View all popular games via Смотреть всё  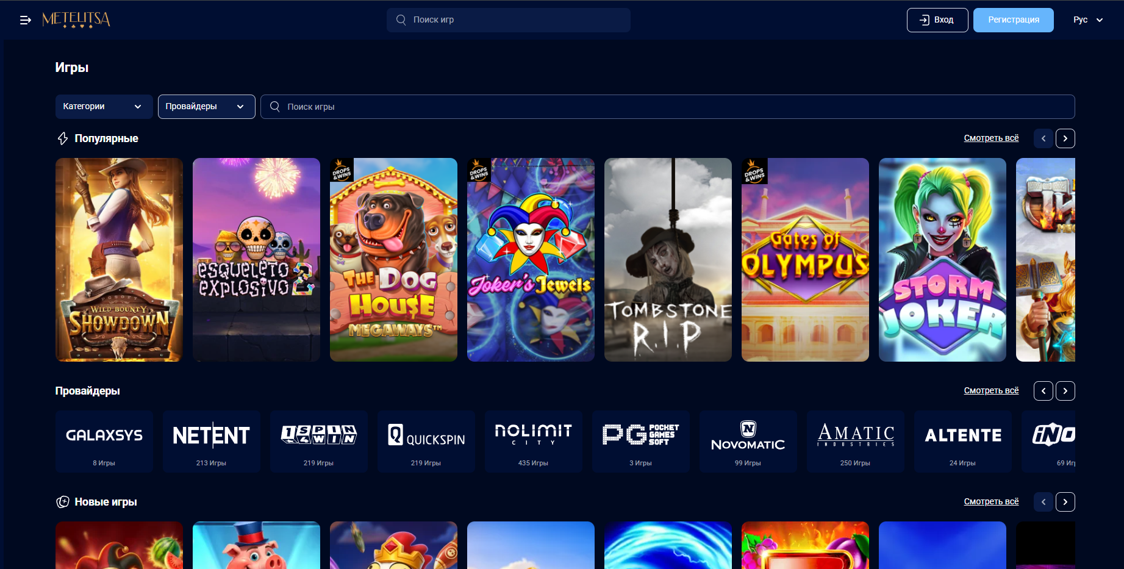point(991,138)
